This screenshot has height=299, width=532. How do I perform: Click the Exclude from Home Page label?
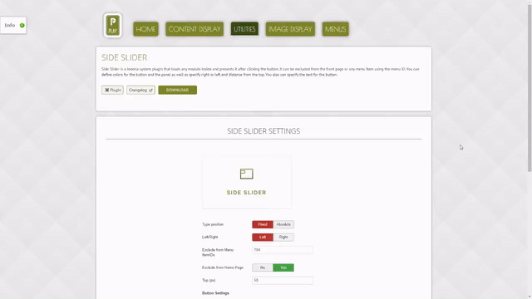pyautogui.click(x=223, y=267)
